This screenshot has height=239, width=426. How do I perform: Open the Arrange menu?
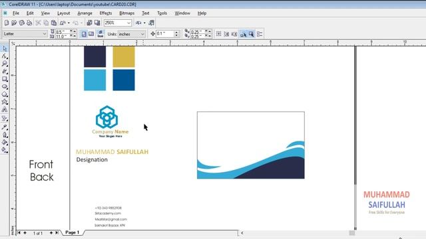(x=85, y=13)
